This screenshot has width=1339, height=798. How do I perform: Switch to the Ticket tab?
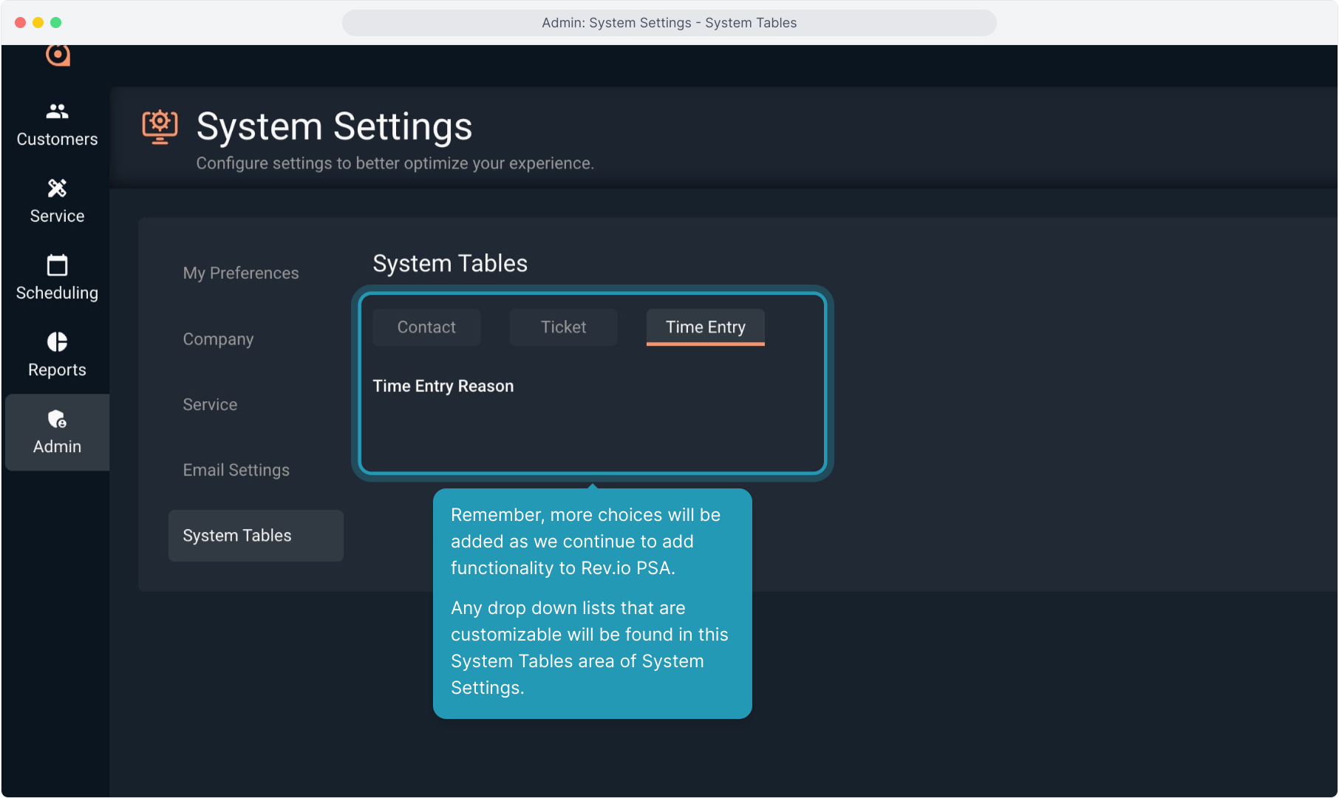[563, 327]
